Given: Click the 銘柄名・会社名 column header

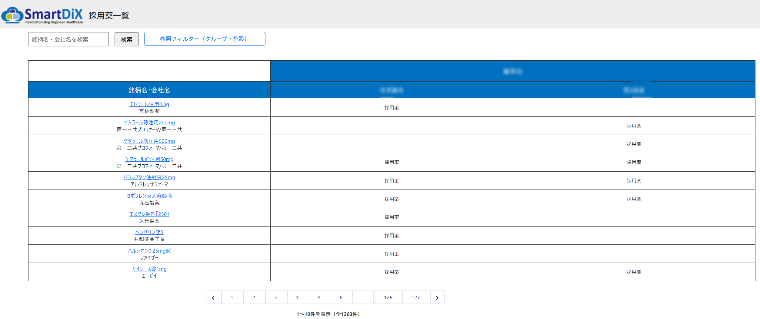Looking at the screenshot, I should pos(149,90).
